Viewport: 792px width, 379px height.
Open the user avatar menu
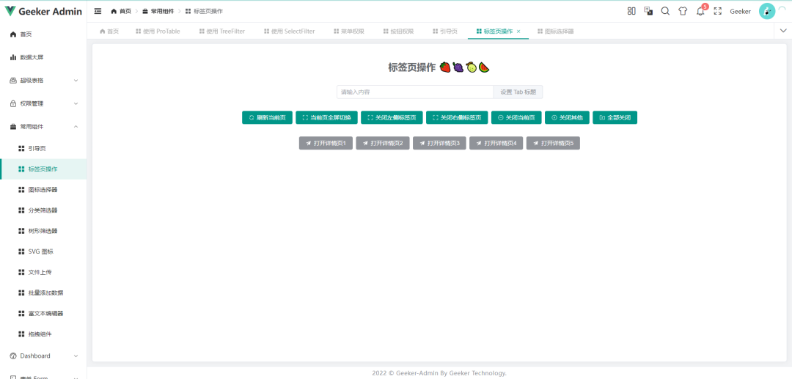(x=767, y=11)
